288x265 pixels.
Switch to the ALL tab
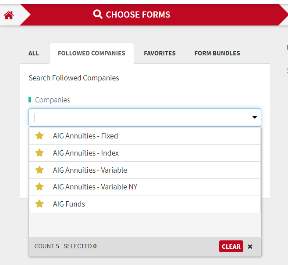(x=34, y=53)
